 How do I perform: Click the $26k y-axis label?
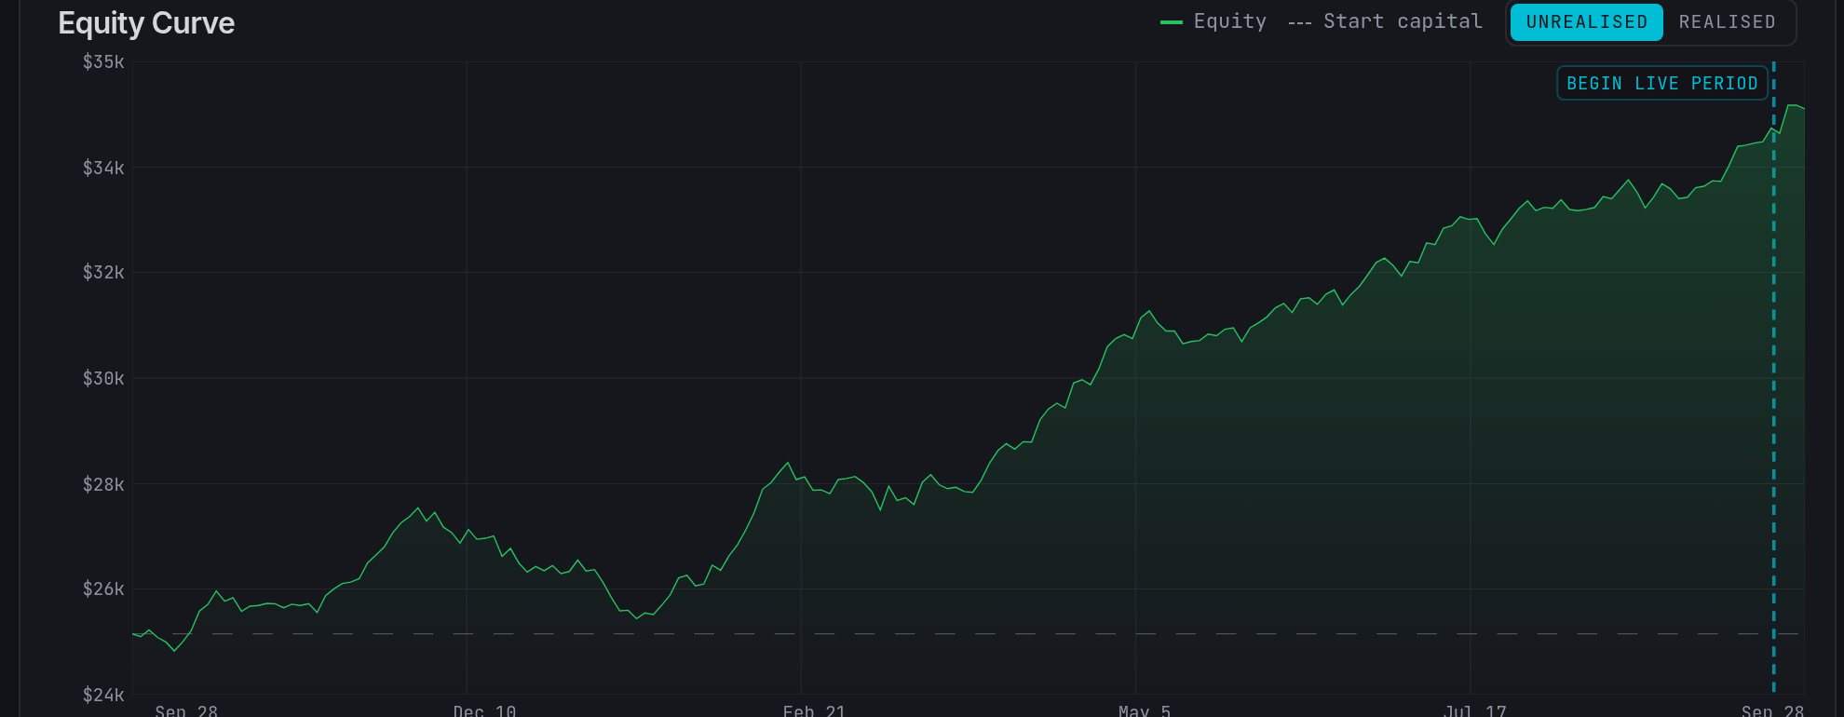[103, 589]
